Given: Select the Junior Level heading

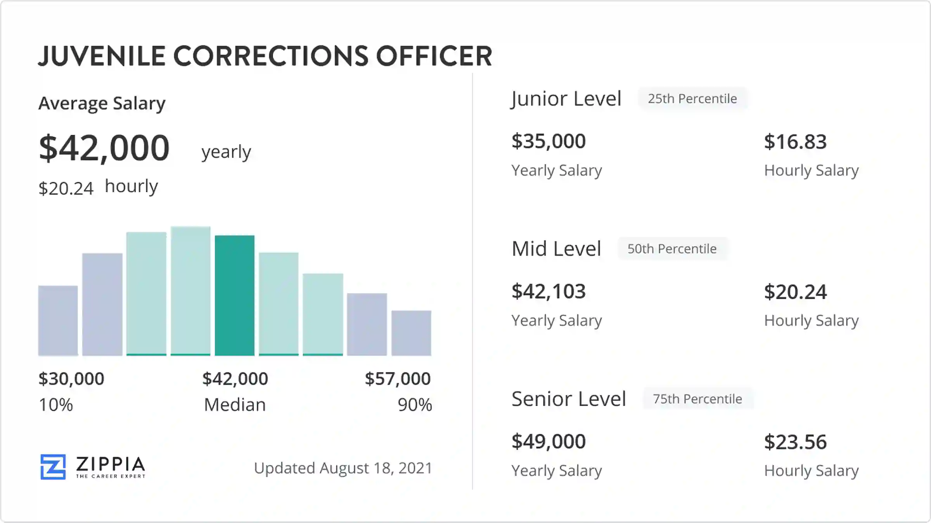Looking at the screenshot, I should pyautogui.click(x=566, y=99).
